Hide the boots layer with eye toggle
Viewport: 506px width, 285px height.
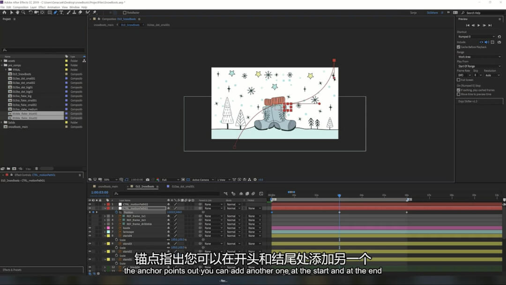pos(90,228)
